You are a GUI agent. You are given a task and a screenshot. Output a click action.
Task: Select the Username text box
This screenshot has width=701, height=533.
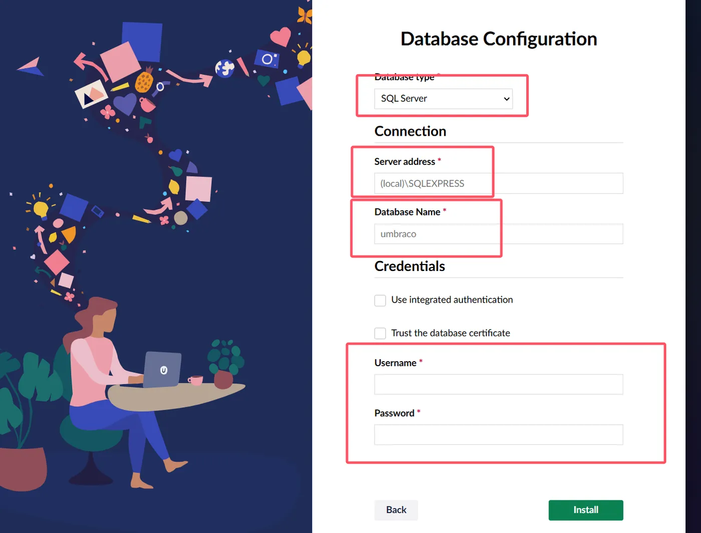pyautogui.click(x=498, y=384)
